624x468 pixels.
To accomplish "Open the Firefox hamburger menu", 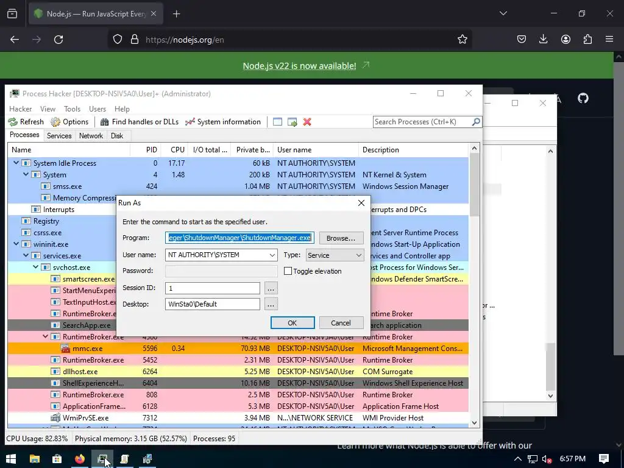I will point(609,40).
